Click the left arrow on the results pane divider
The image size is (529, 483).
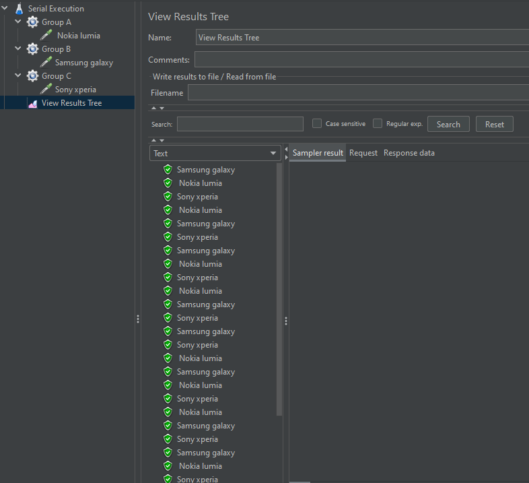click(x=286, y=149)
